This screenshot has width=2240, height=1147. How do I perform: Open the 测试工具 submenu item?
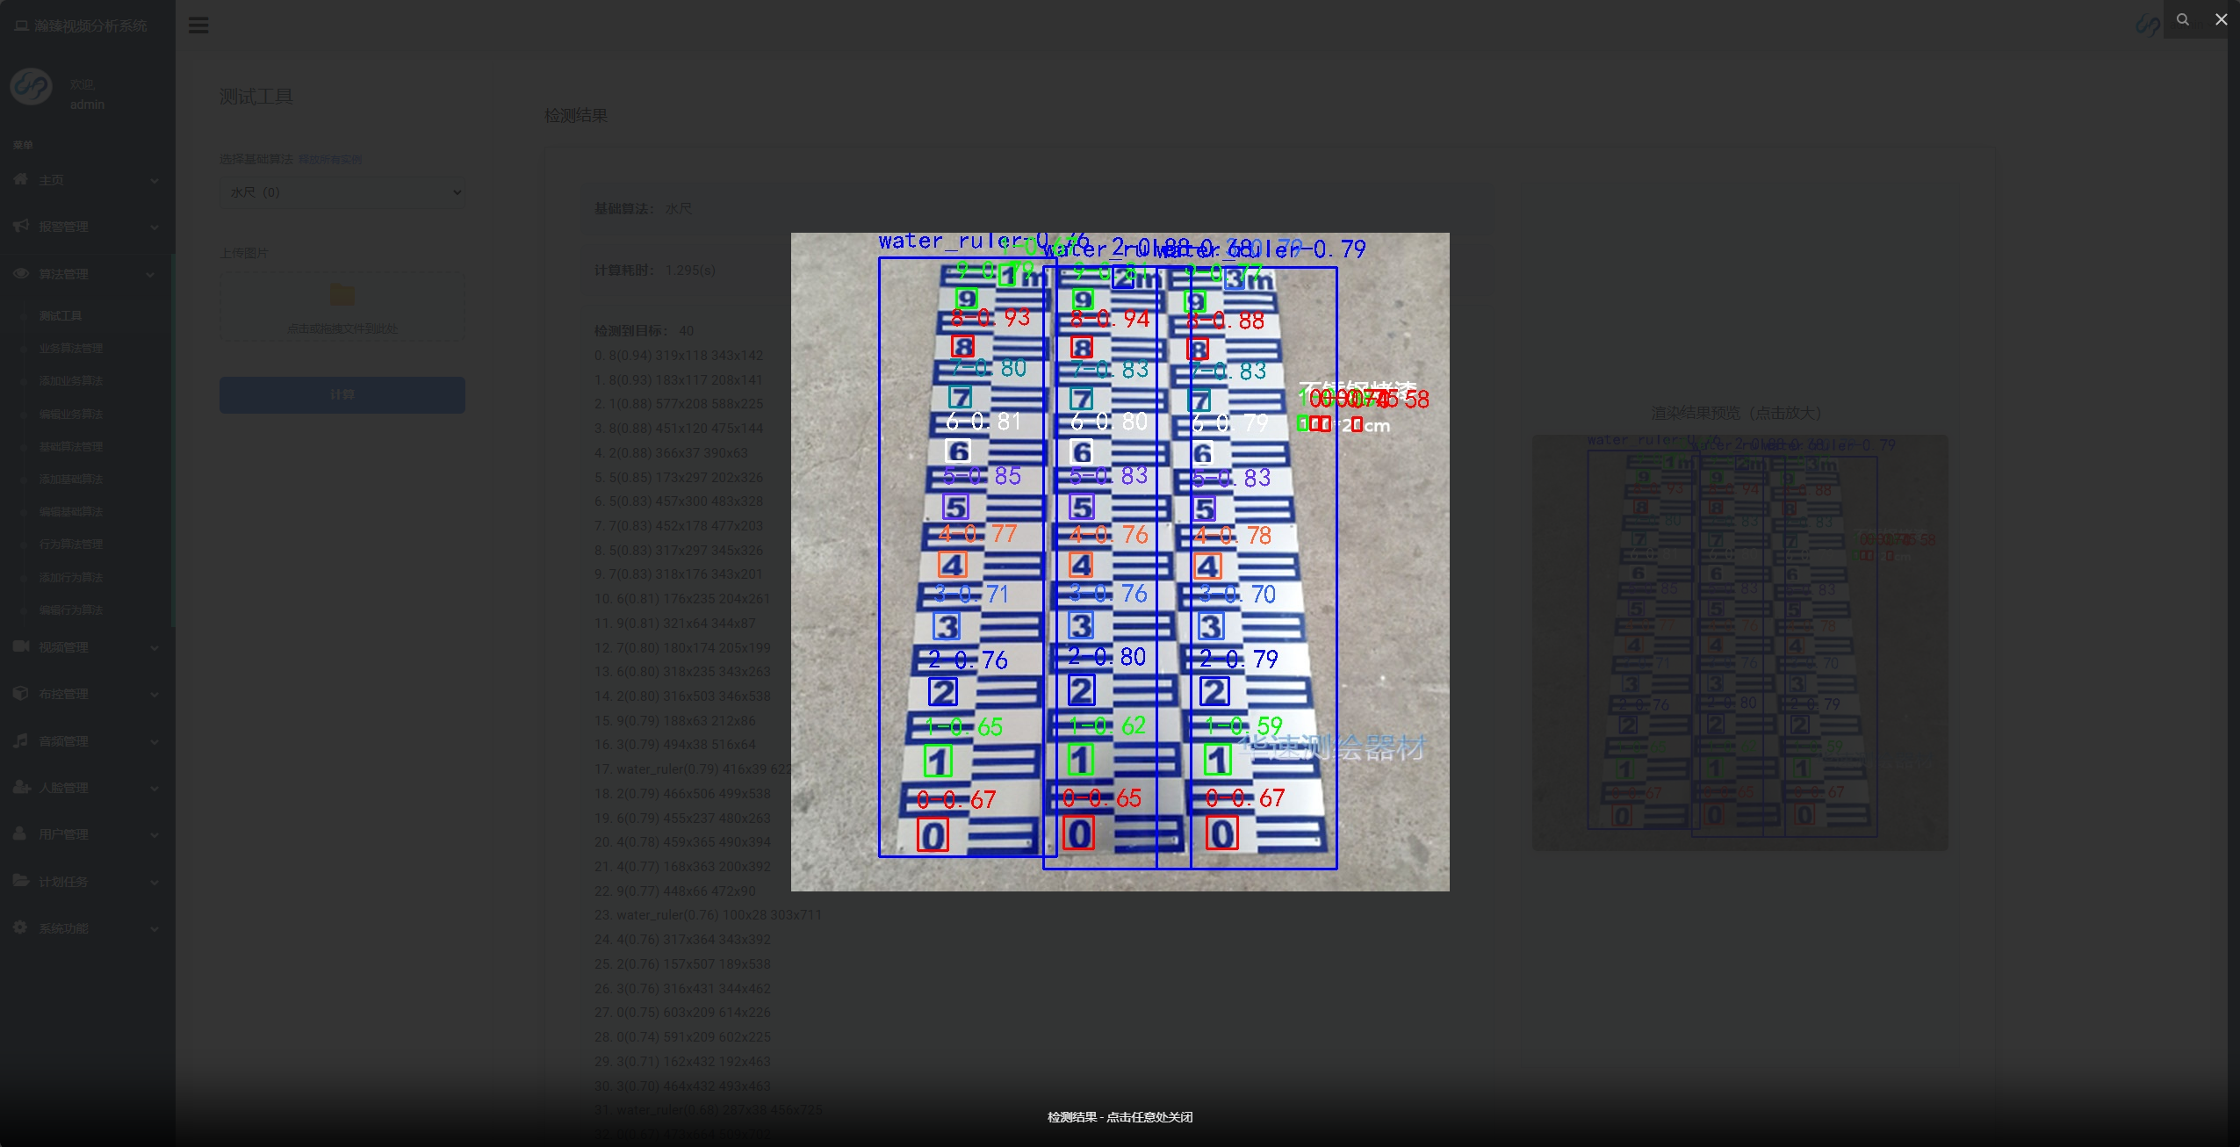[x=61, y=316]
